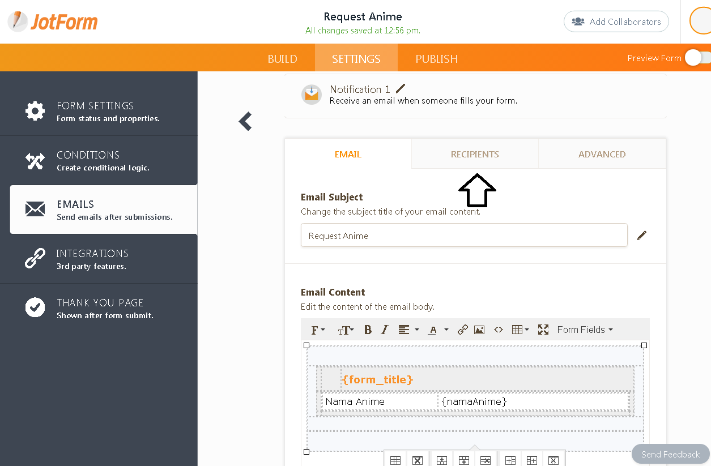Switch to the Recipients tab

point(475,153)
